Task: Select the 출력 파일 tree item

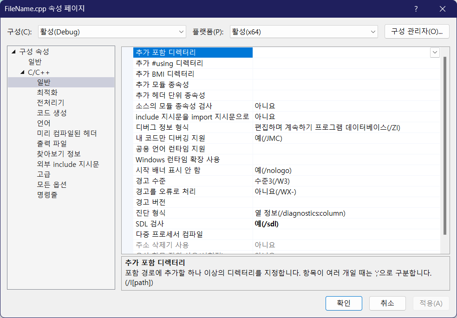Action: coord(52,144)
